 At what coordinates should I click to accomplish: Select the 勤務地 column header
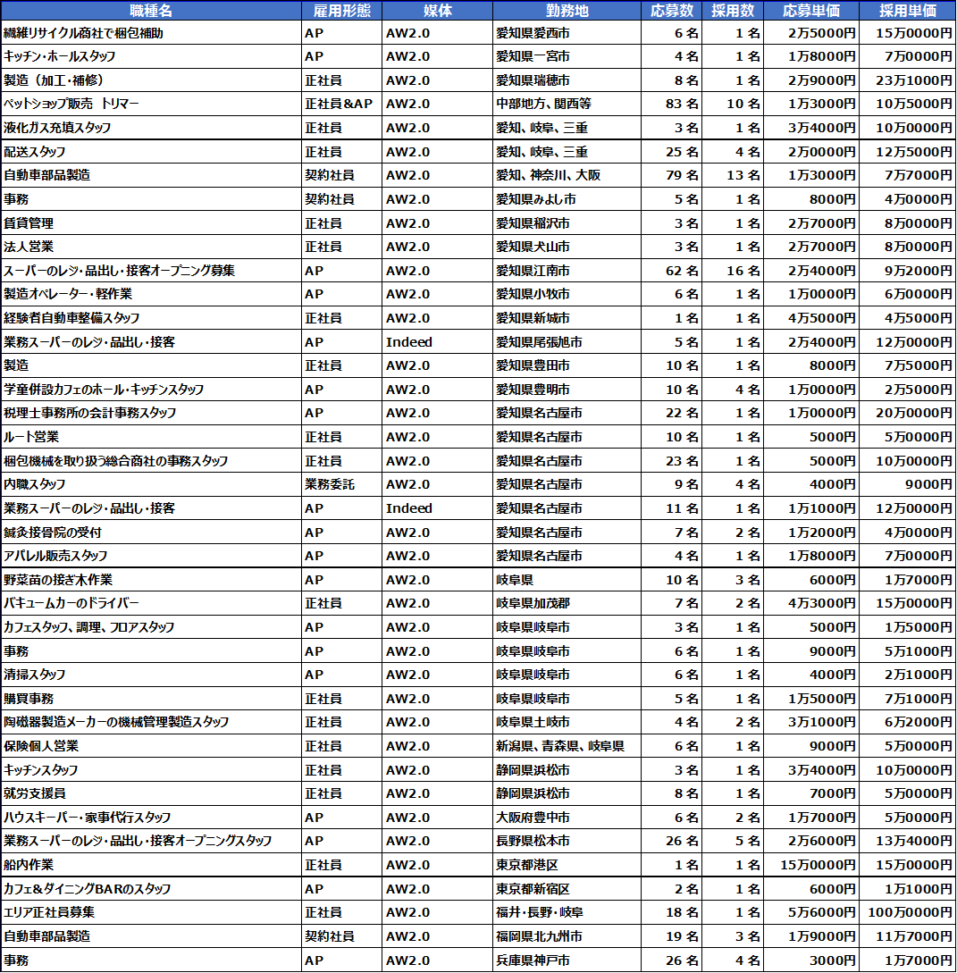(x=567, y=11)
